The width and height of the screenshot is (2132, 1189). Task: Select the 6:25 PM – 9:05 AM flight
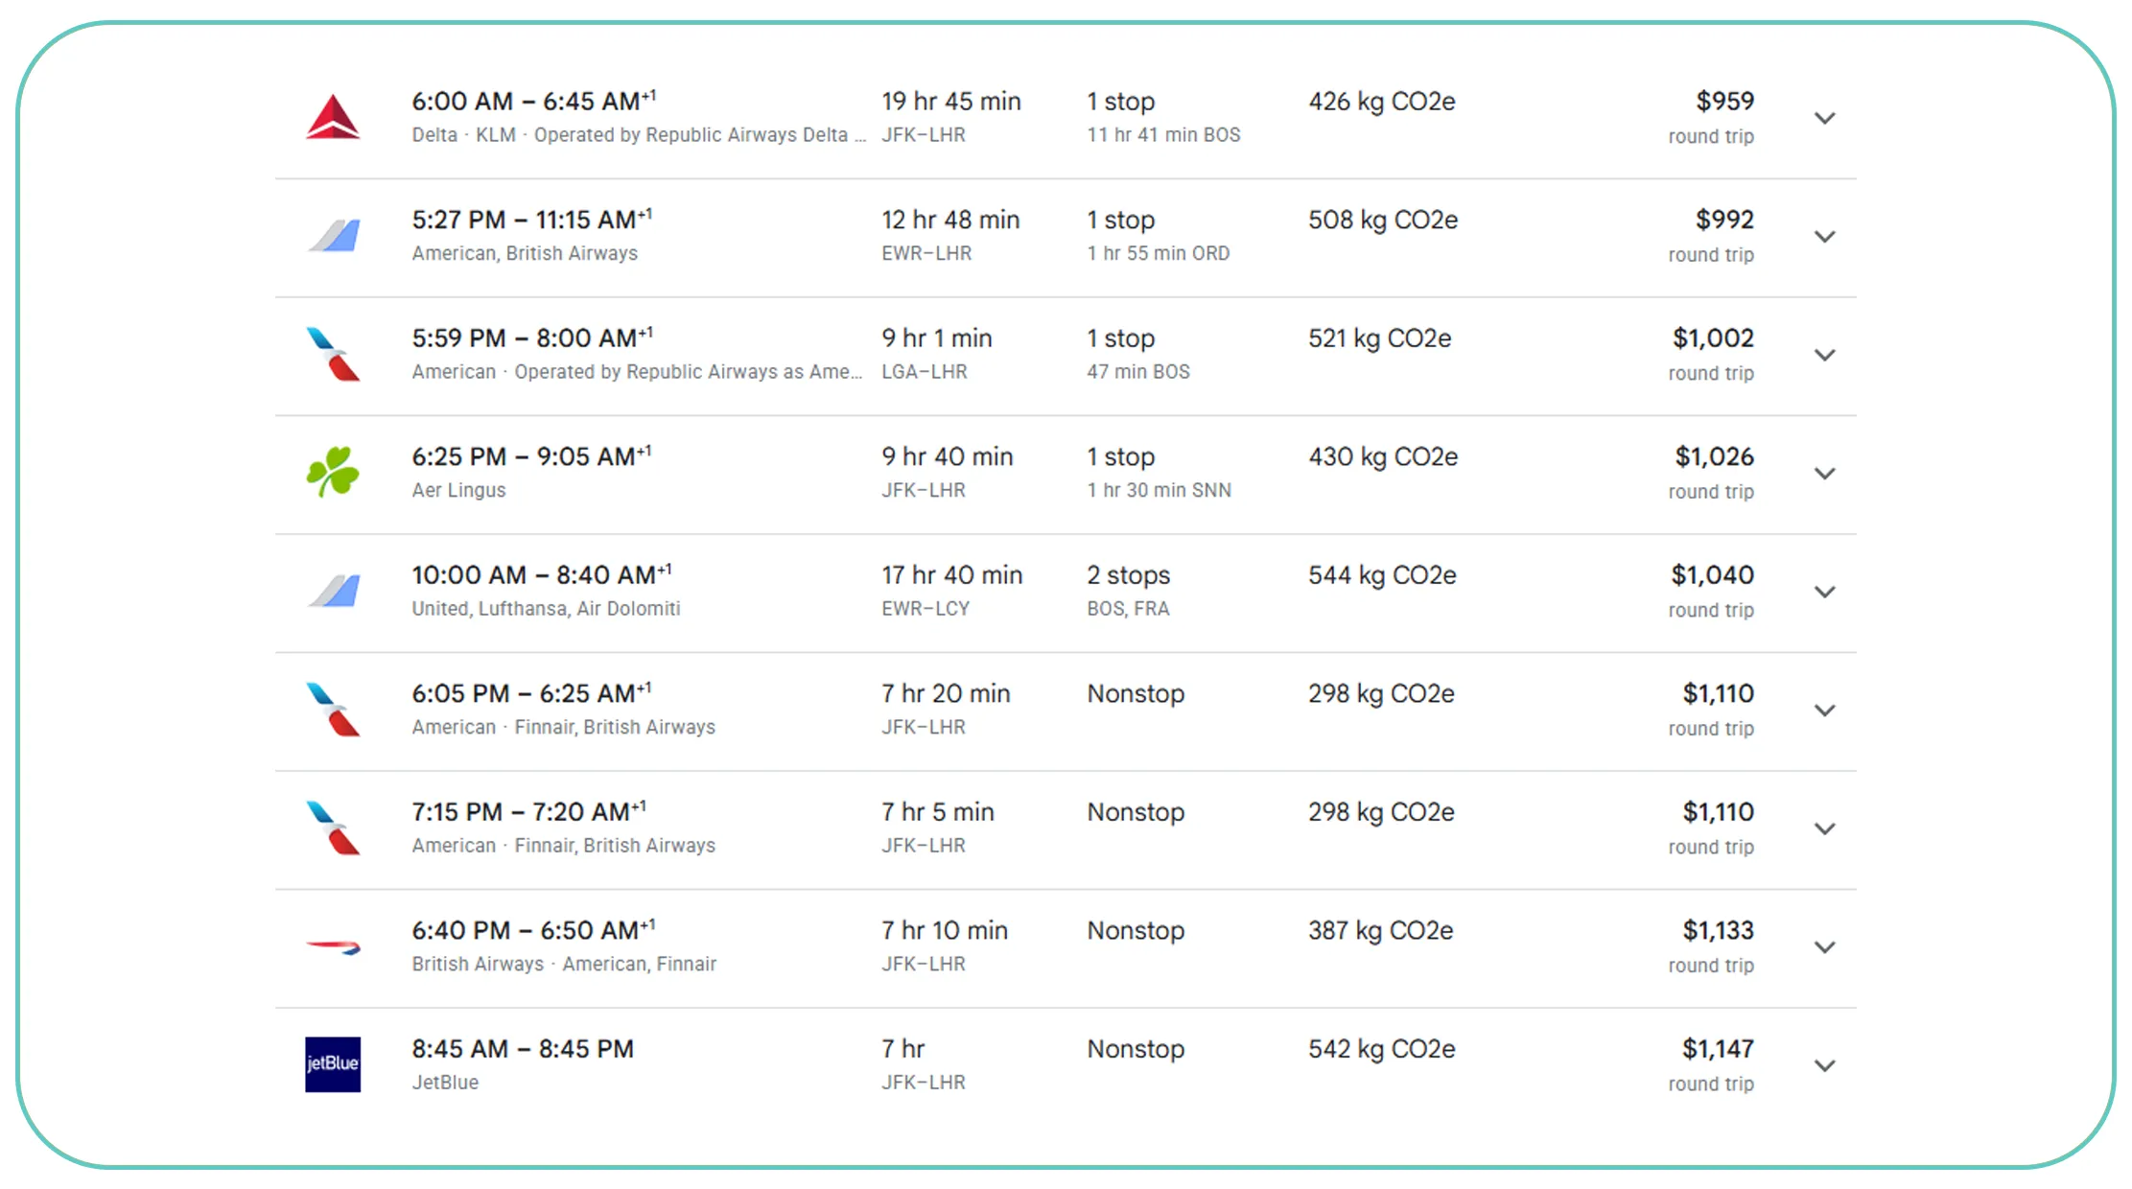click(x=1066, y=475)
